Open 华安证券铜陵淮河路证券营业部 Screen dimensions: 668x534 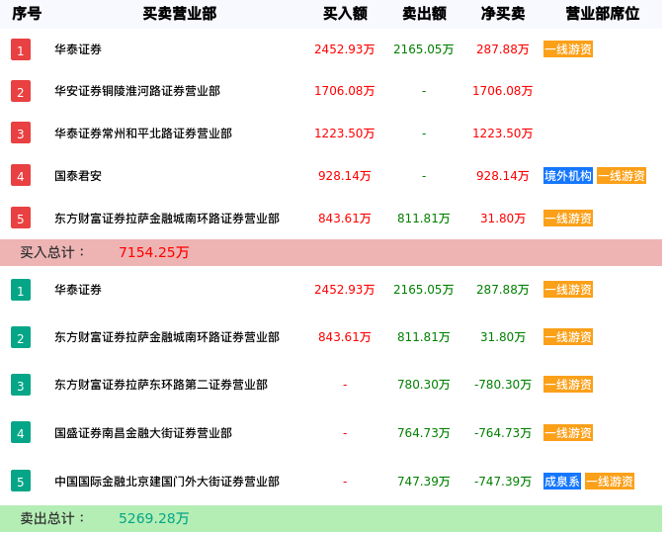coord(137,91)
